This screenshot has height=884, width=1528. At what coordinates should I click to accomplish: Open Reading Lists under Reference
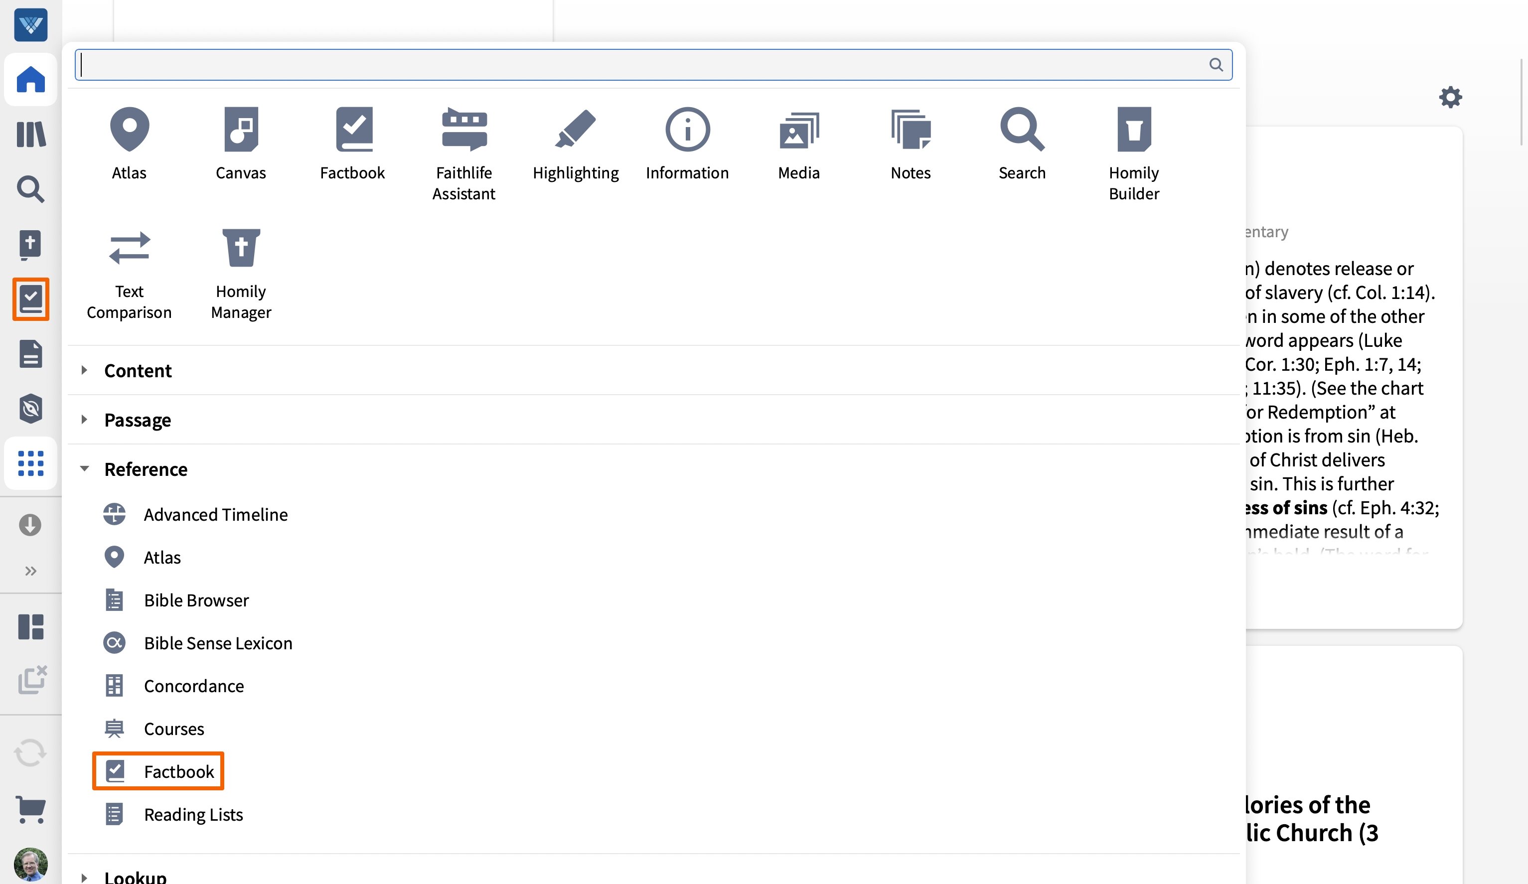pyautogui.click(x=193, y=815)
